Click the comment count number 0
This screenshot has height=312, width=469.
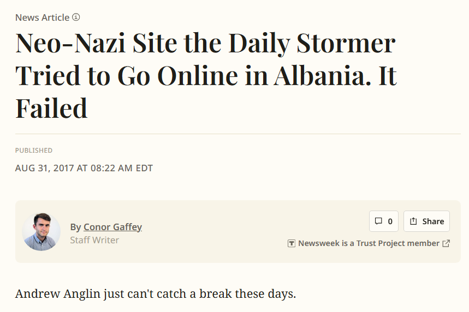(390, 221)
